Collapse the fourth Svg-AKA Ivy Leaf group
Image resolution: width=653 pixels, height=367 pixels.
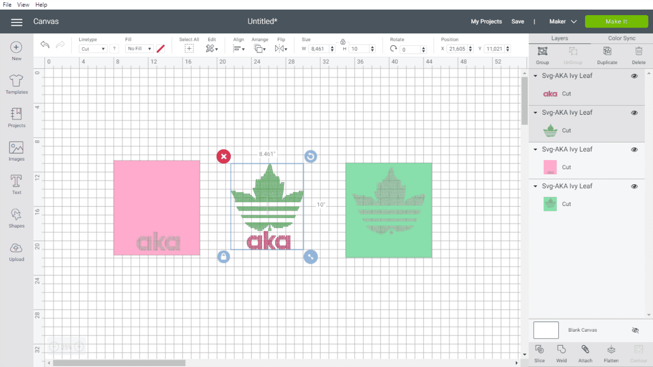pyautogui.click(x=536, y=186)
